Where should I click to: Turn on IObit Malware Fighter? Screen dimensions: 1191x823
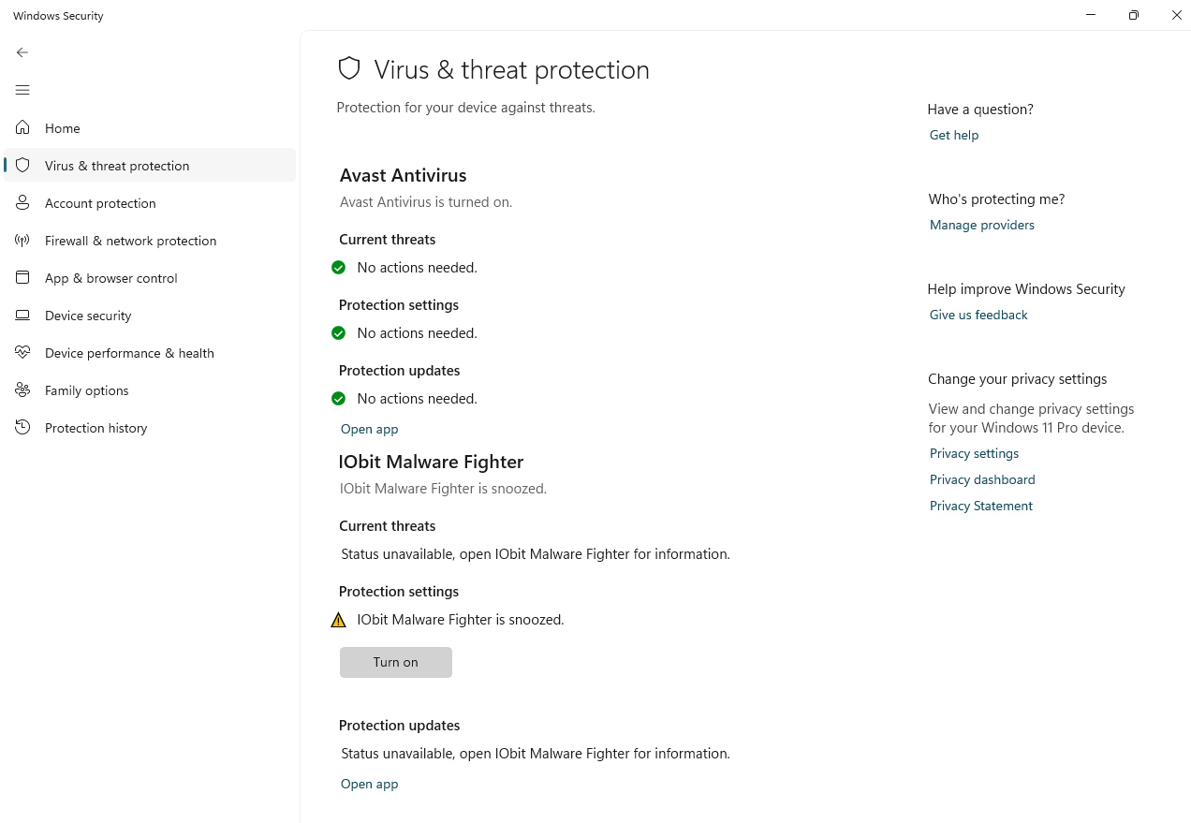395,662
